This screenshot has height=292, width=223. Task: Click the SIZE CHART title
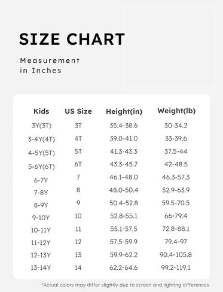coord(72,39)
